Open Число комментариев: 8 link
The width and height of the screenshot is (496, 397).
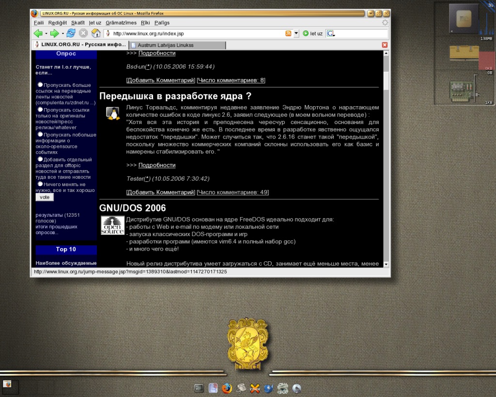[231, 80]
